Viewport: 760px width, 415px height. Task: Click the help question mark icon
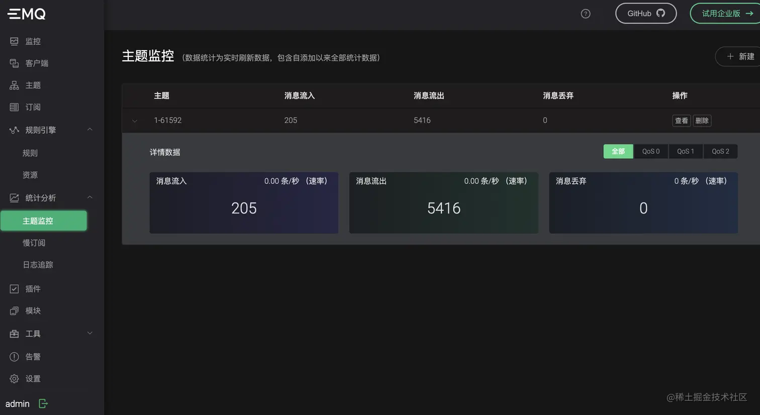585,14
